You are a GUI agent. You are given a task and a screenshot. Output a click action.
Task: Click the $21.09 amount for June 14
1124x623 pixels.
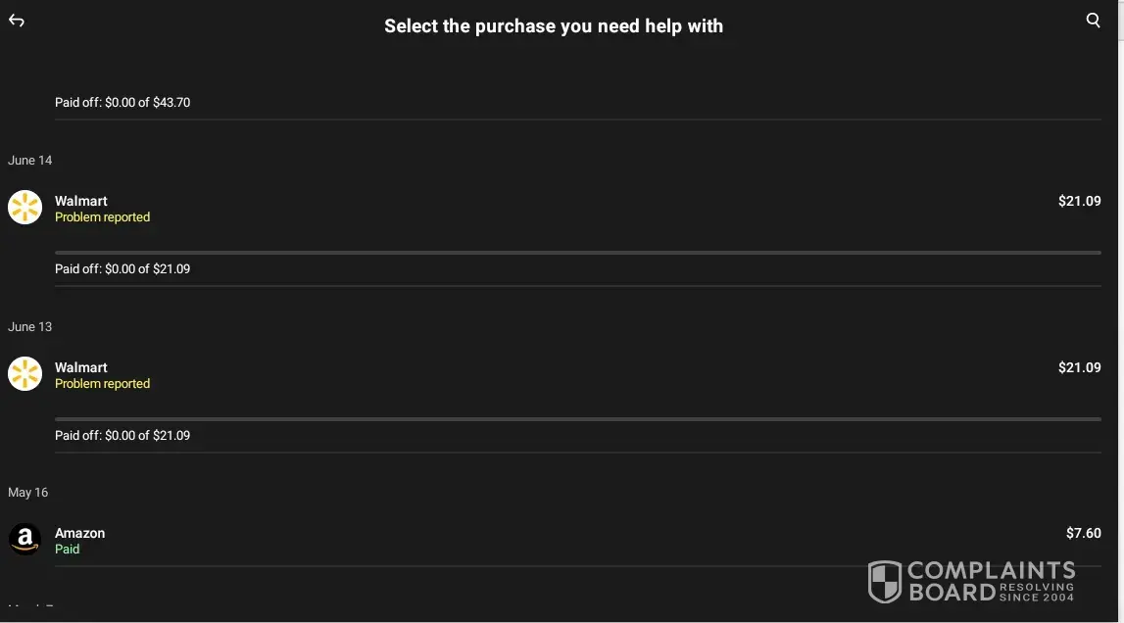[1079, 201]
